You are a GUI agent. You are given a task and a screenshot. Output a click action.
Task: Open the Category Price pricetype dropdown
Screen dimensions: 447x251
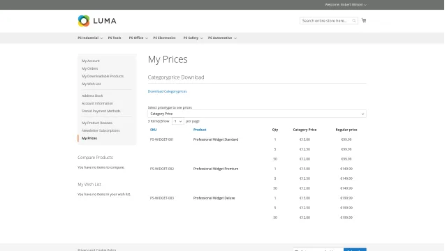(x=257, y=114)
